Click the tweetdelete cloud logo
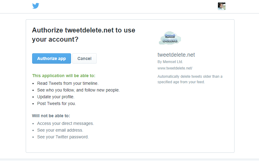Image resolution: width=259 pixels, height=161 pixels. click(170, 38)
